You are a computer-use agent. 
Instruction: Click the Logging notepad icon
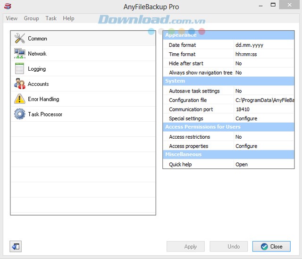tap(19, 68)
